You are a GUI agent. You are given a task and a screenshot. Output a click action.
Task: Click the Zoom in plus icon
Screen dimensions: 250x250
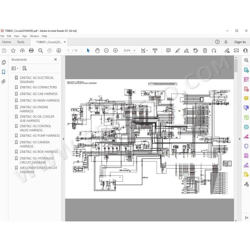115,51
